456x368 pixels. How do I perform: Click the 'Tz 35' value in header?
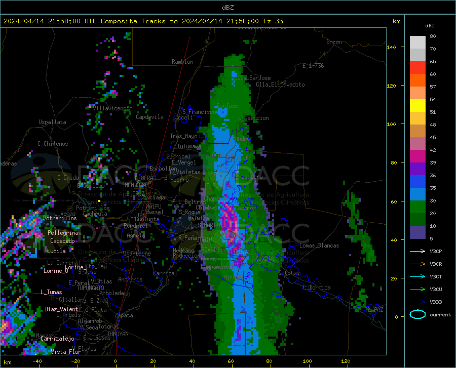(273, 21)
